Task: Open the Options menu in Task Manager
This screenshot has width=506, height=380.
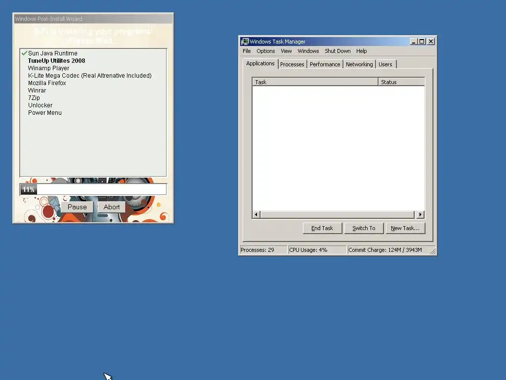Action: [265, 51]
